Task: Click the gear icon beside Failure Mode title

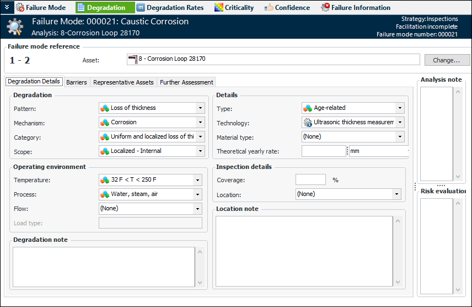Action: click(15, 27)
